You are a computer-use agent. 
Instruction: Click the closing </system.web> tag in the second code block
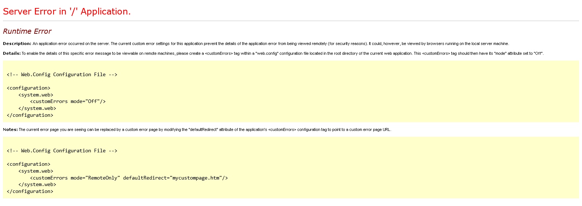[37, 185]
